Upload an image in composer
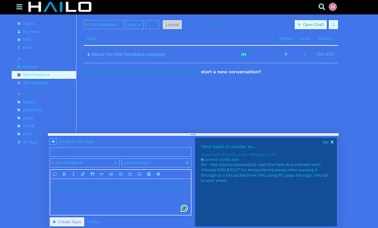 point(111,174)
